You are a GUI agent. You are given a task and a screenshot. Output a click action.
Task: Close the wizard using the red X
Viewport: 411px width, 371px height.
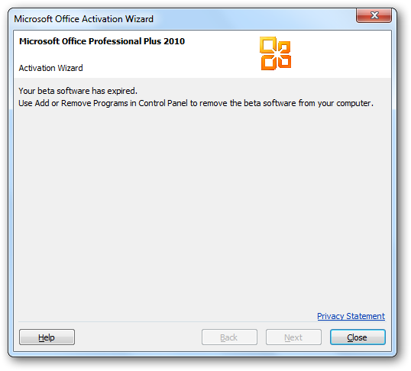[374, 15]
